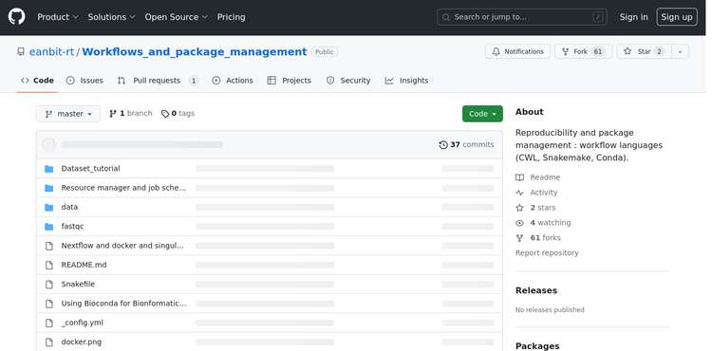This screenshot has width=712, height=351.
Task: Click the Issues circle icon
Action: click(70, 81)
